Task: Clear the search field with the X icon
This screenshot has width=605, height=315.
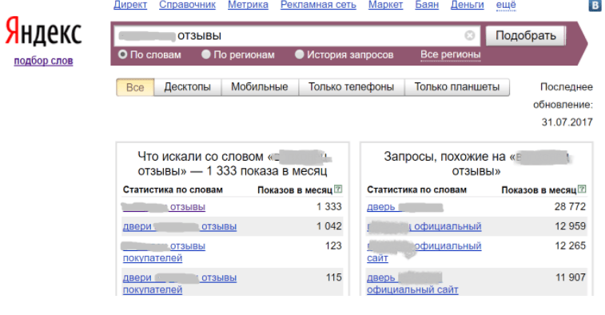Action: 470,35
